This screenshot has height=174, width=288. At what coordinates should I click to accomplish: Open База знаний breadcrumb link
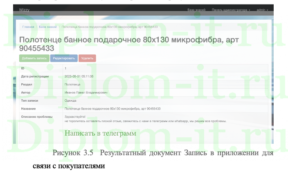(x=48, y=27)
